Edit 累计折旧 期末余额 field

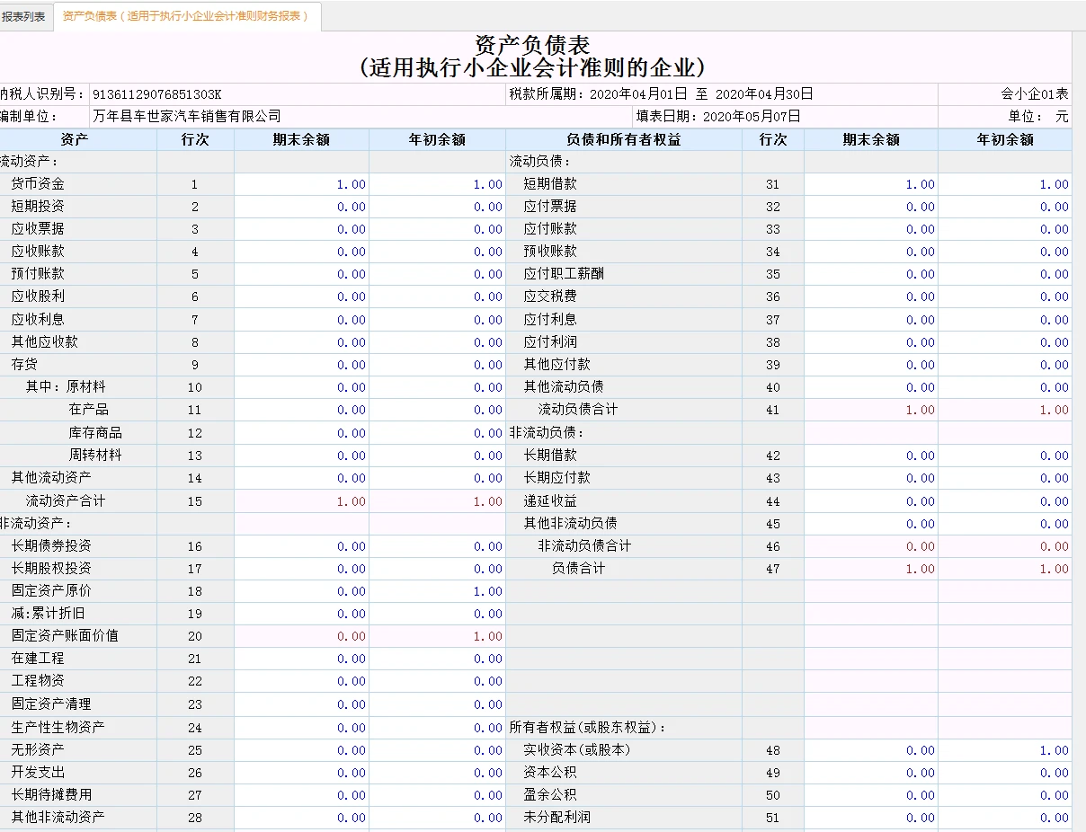301,614
